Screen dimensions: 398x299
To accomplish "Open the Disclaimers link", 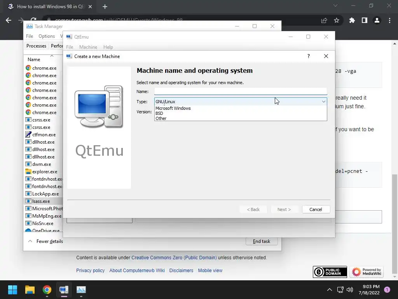I will point(181,271).
